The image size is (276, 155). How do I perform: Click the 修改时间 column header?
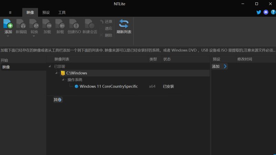245,59
